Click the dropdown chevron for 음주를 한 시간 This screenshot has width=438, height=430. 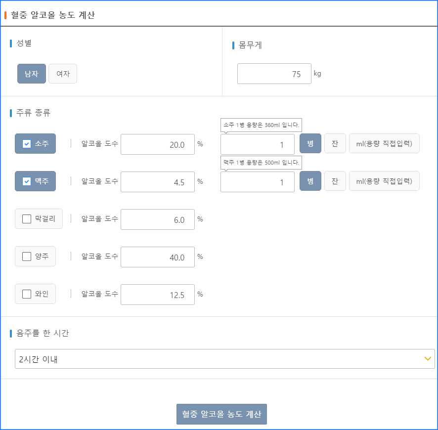pyautogui.click(x=428, y=359)
